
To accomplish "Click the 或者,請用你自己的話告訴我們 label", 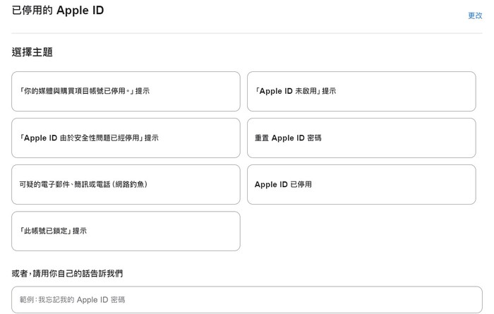I will pos(67,273).
